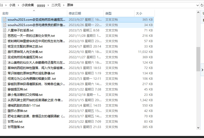Select the file named 甘雨.txt.txt

tap(15, 122)
